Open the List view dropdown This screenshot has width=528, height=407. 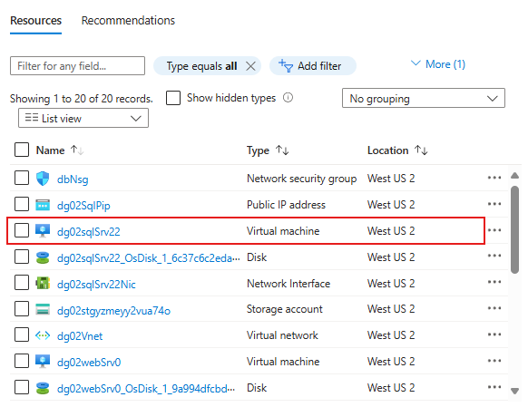[x=83, y=118]
